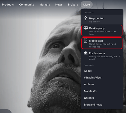The image size is (126, 113).
Task: Open the Athletes page
Action: [89, 84]
